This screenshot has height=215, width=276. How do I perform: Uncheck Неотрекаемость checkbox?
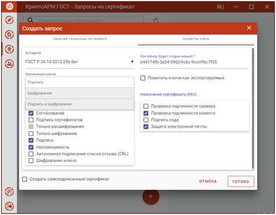tap(31, 147)
